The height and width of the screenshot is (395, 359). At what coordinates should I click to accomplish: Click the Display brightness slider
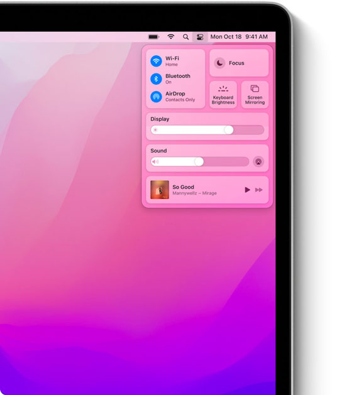click(x=207, y=130)
